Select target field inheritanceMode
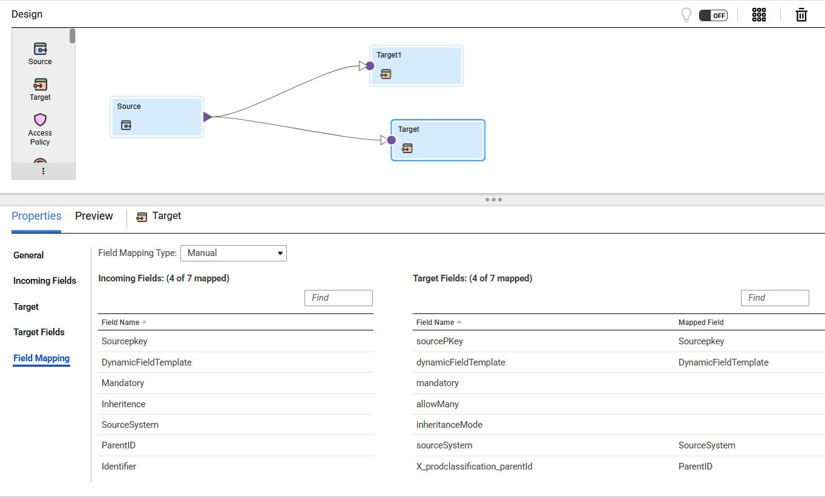 (449, 425)
